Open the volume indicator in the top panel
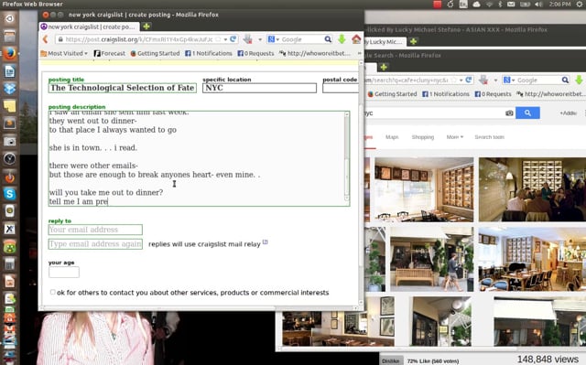This screenshot has height=365, width=586. (538, 4)
